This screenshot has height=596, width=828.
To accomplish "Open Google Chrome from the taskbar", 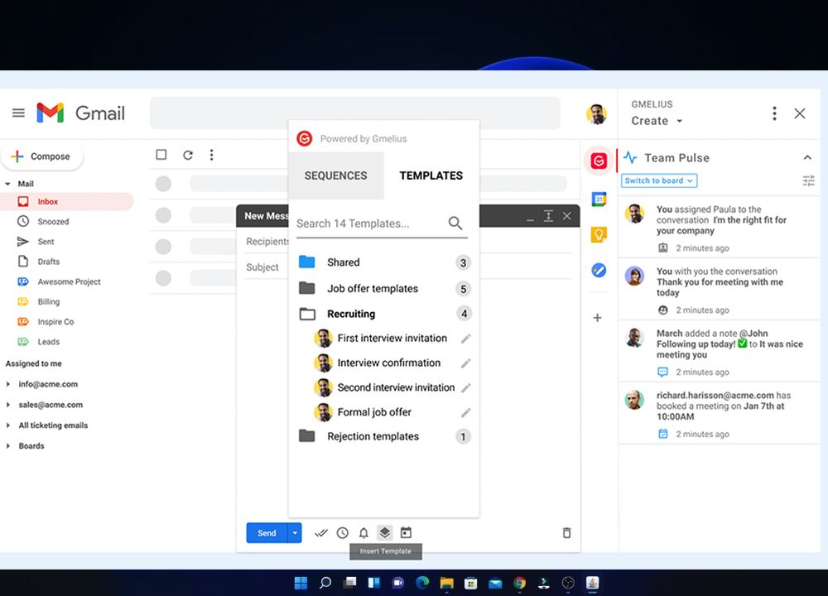I will pos(520,583).
